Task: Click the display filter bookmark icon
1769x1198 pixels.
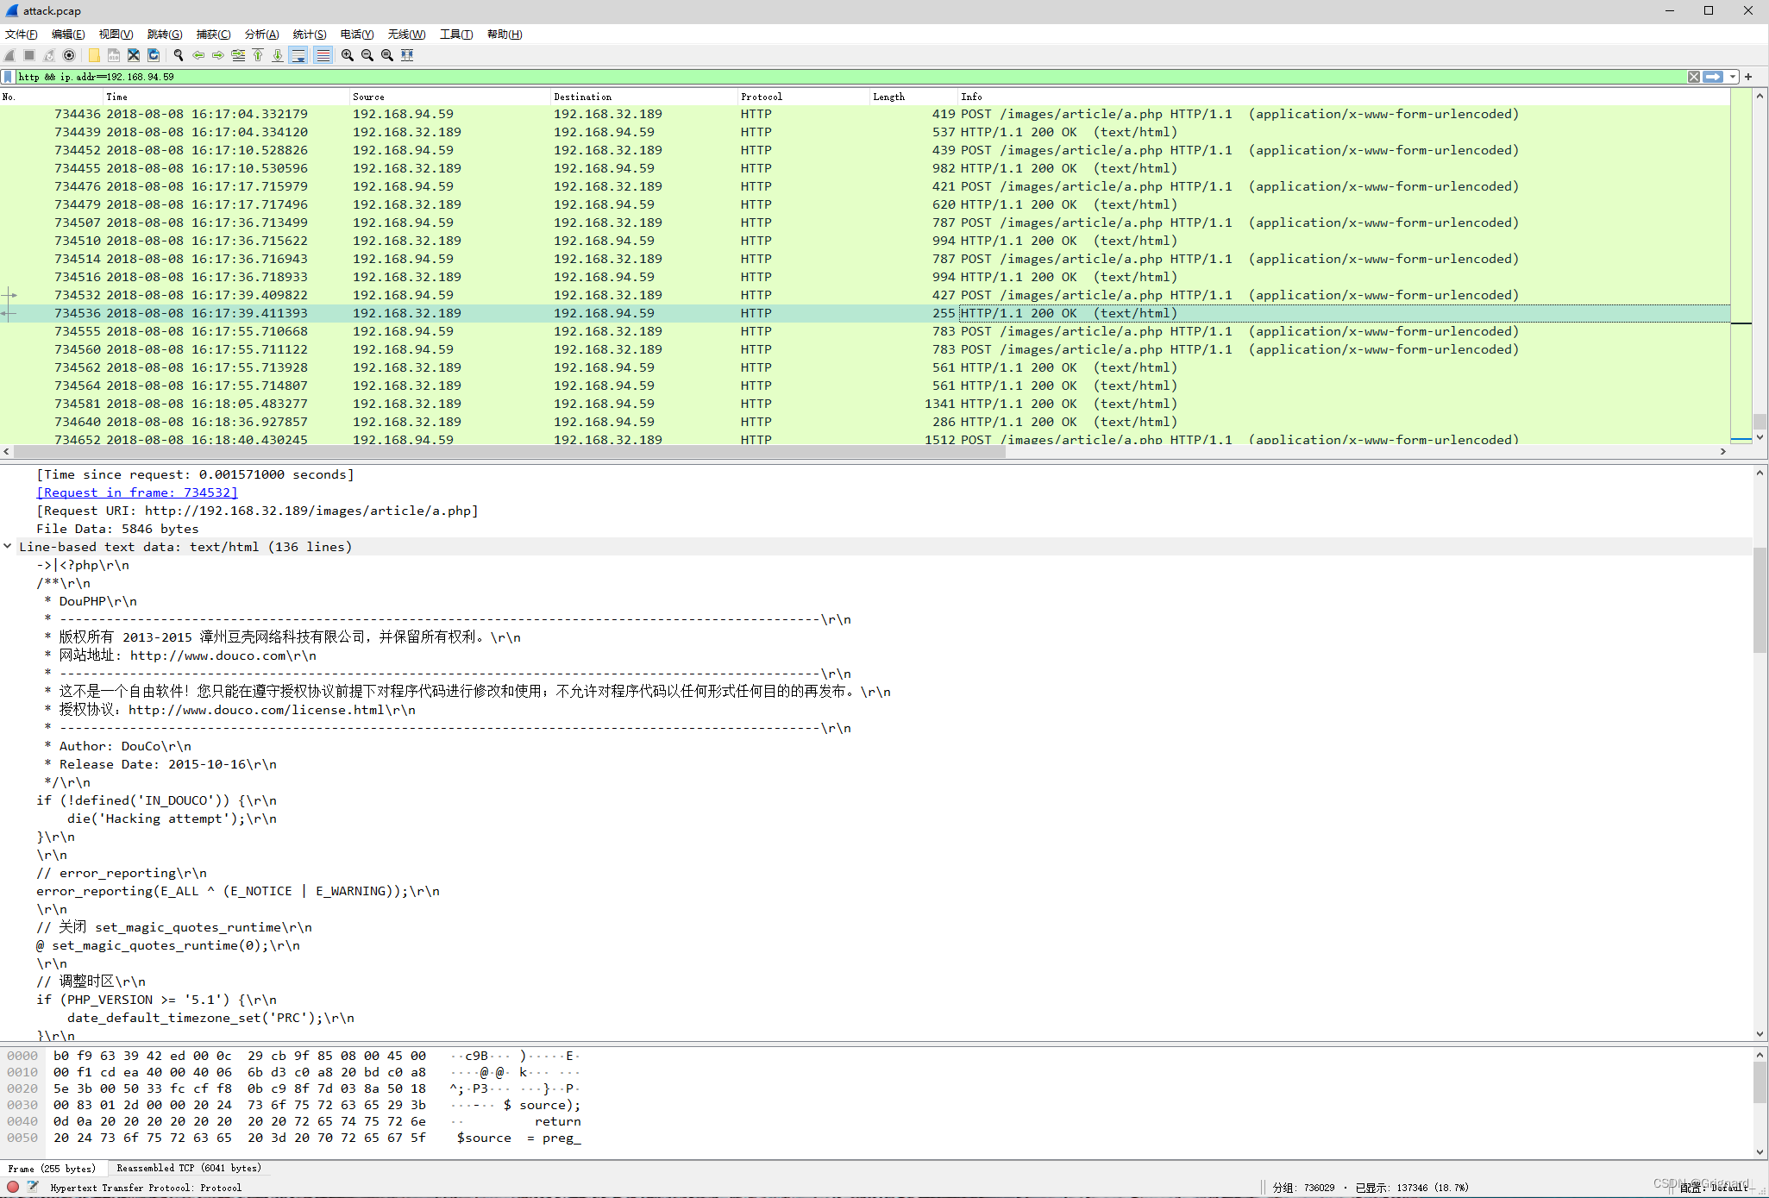Action: [x=9, y=77]
